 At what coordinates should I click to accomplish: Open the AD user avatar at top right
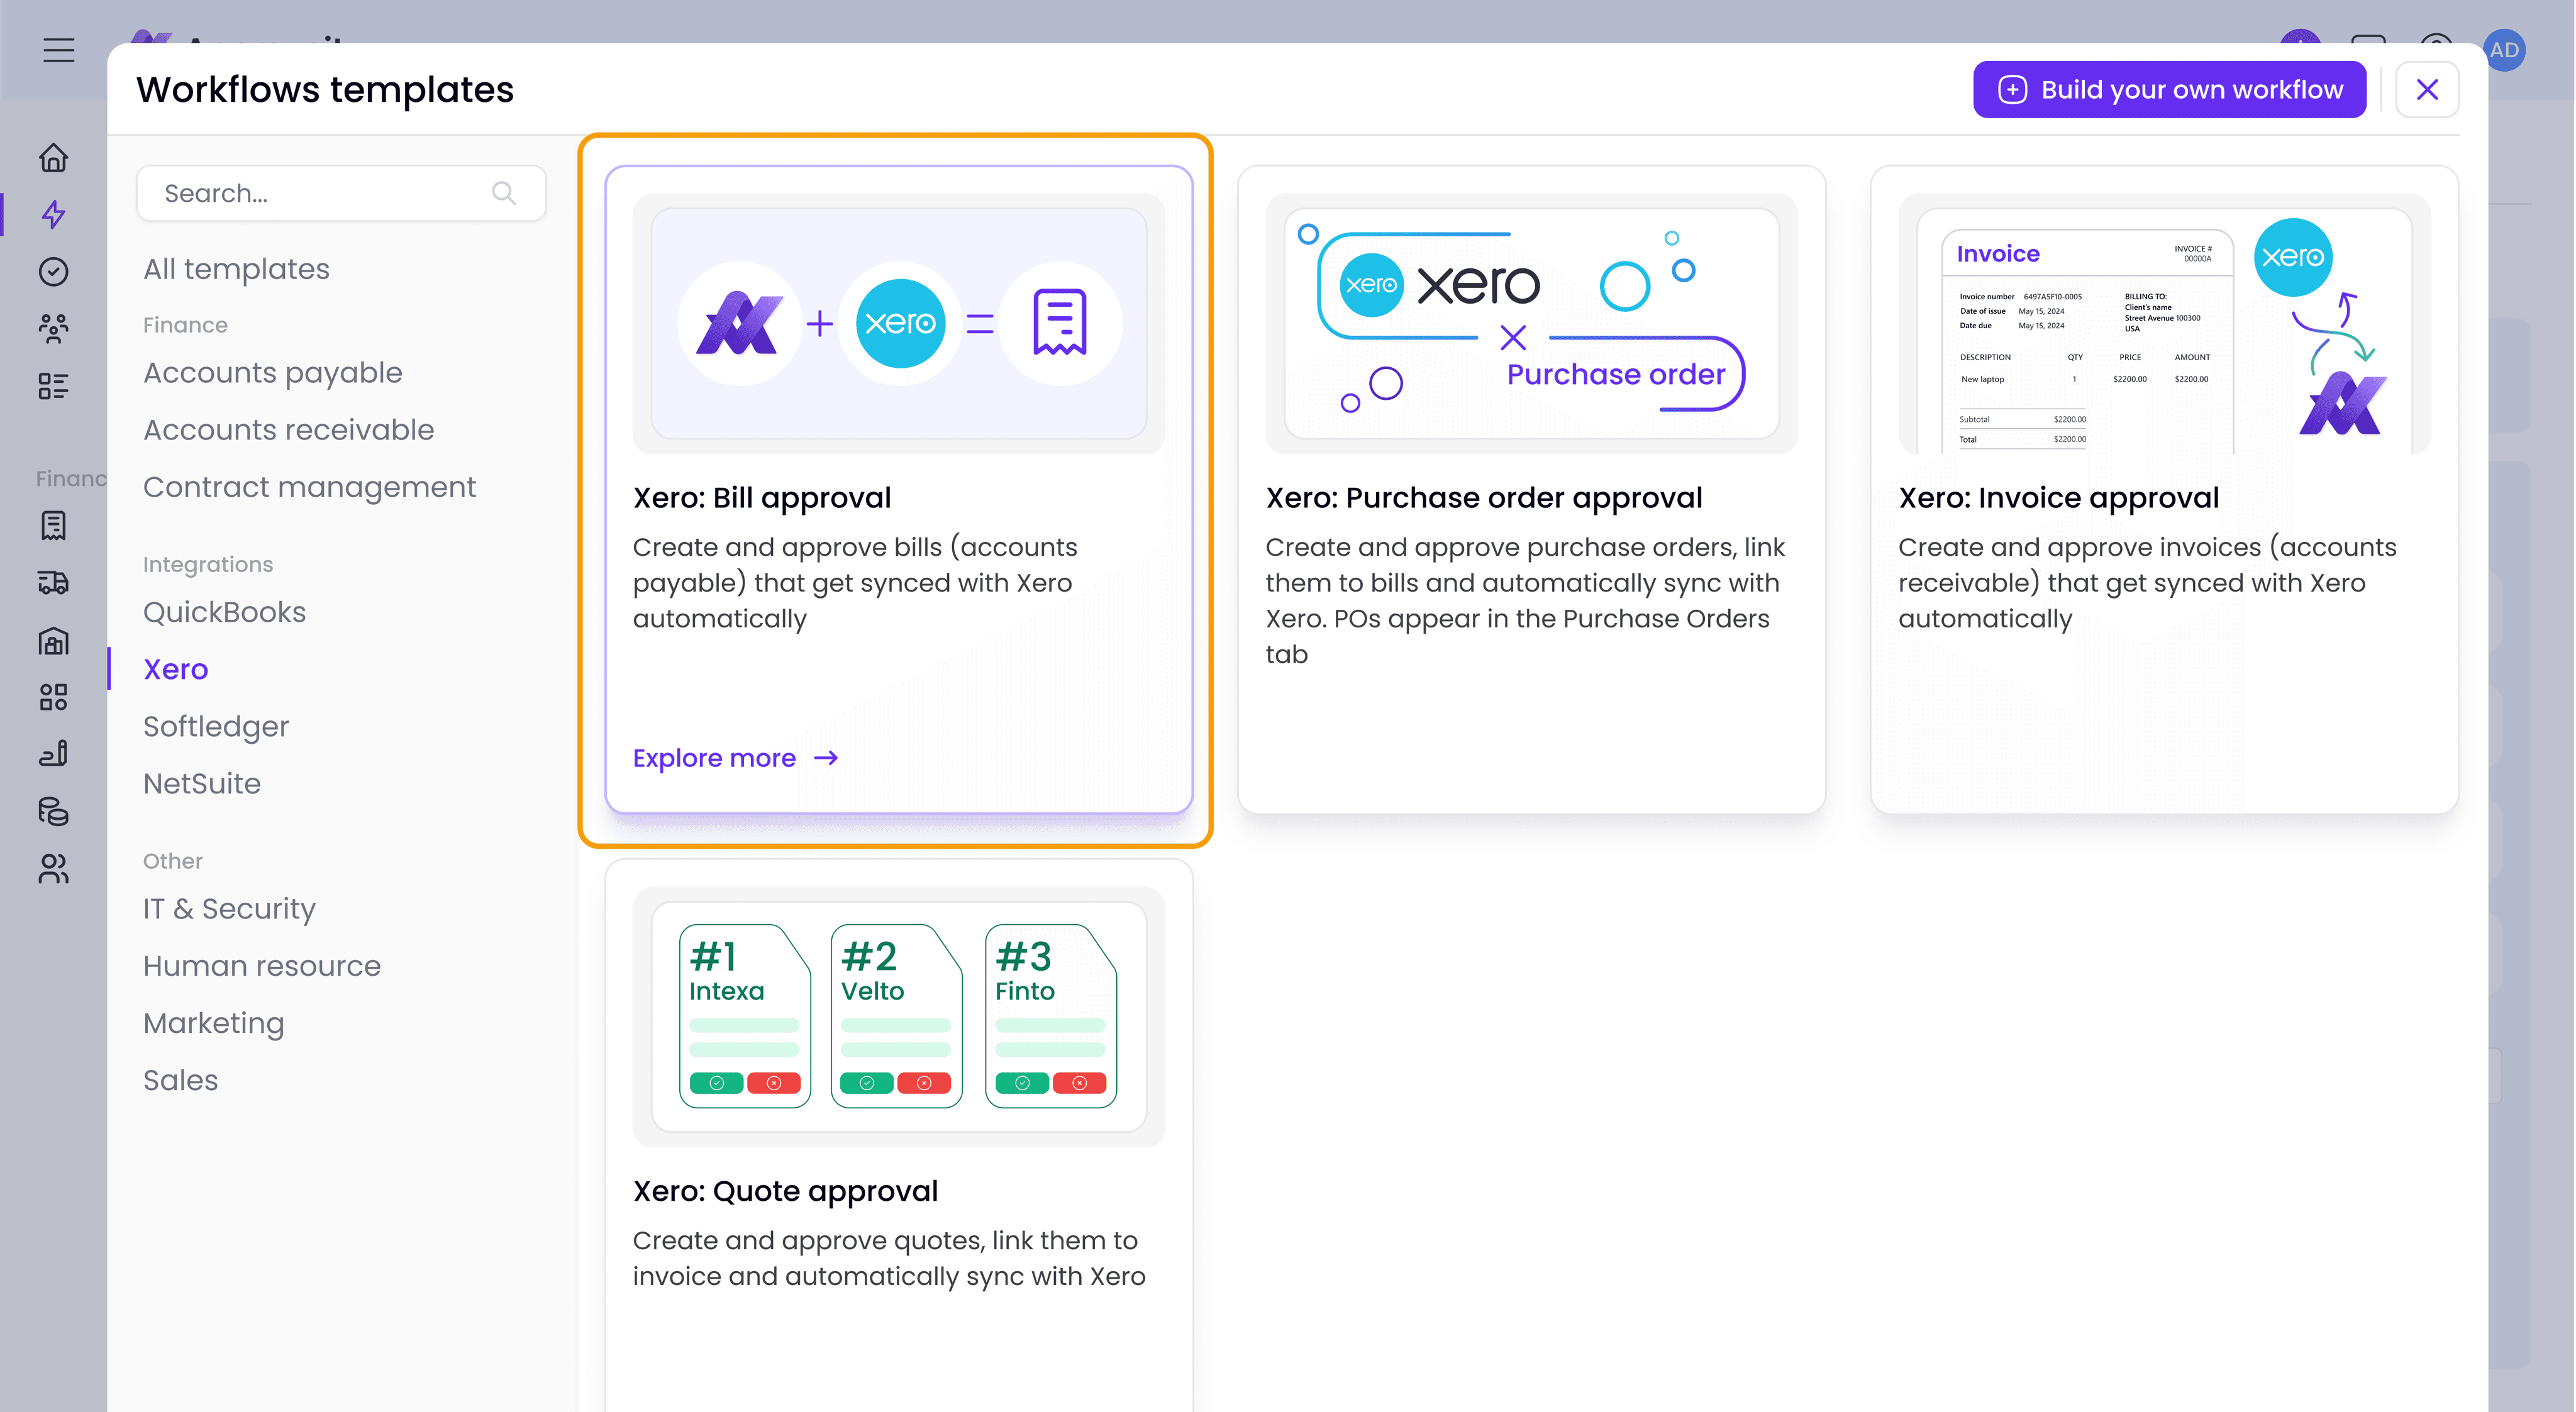click(2505, 50)
